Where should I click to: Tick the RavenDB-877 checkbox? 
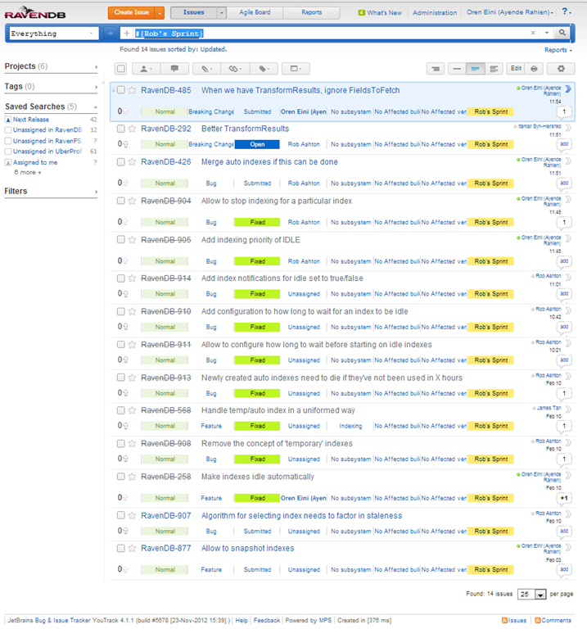pyautogui.click(x=120, y=548)
